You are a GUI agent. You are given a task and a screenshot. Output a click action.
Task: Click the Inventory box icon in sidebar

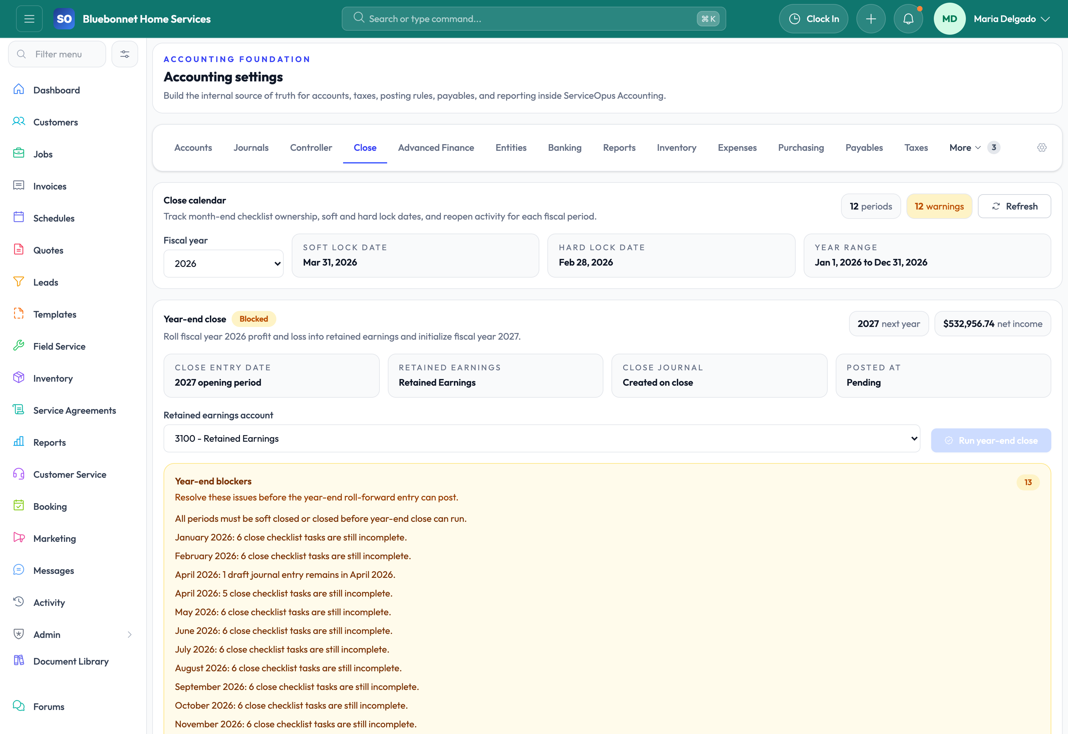[x=18, y=378]
